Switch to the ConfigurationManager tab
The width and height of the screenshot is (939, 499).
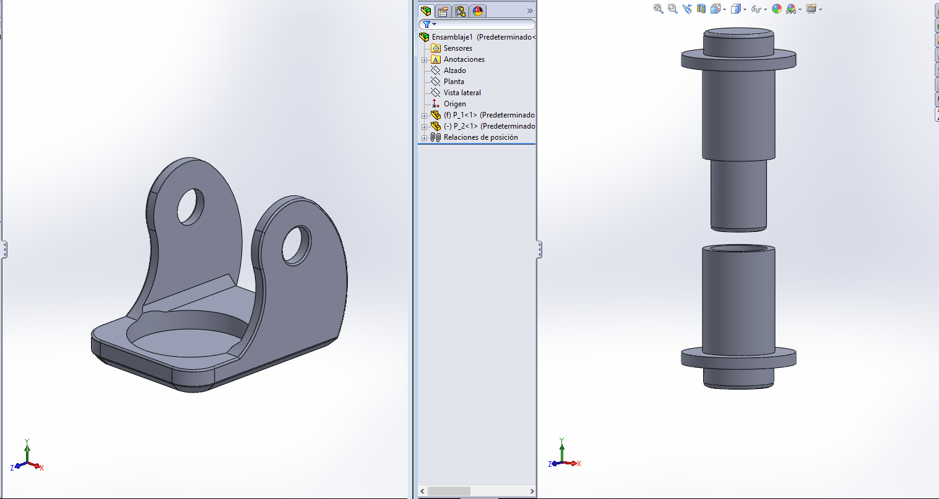point(461,11)
